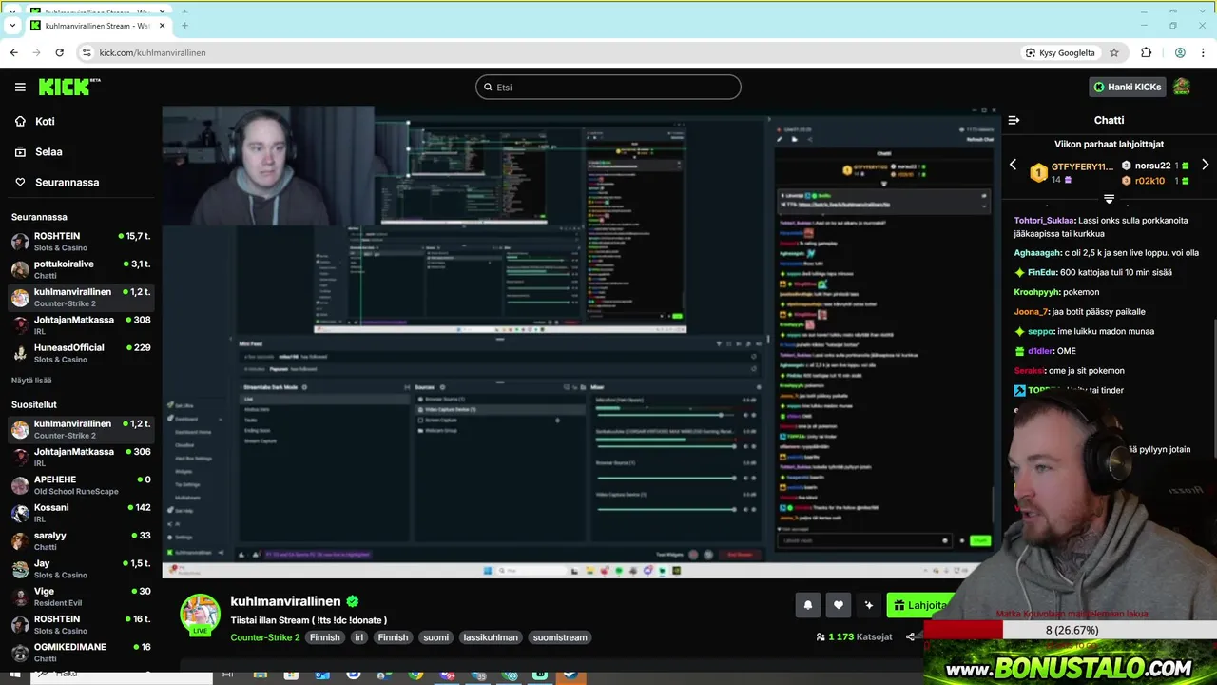Select the suomi tag

point(435,637)
